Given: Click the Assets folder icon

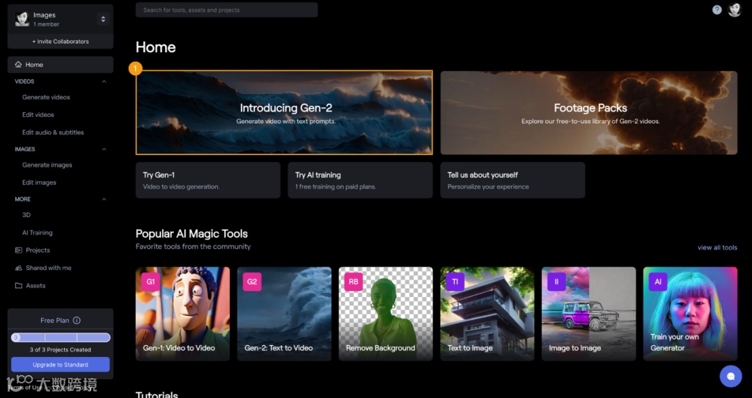Looking at the screenshot, I should coord(18,286).
